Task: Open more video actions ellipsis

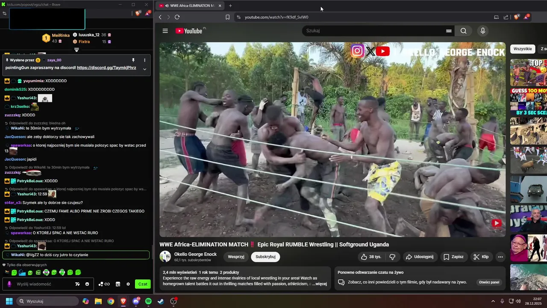Action: (500, 257)
